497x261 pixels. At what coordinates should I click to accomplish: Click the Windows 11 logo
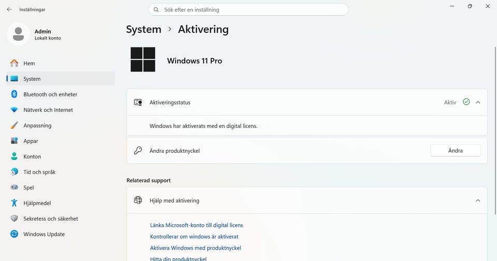(x=143, y=60)
